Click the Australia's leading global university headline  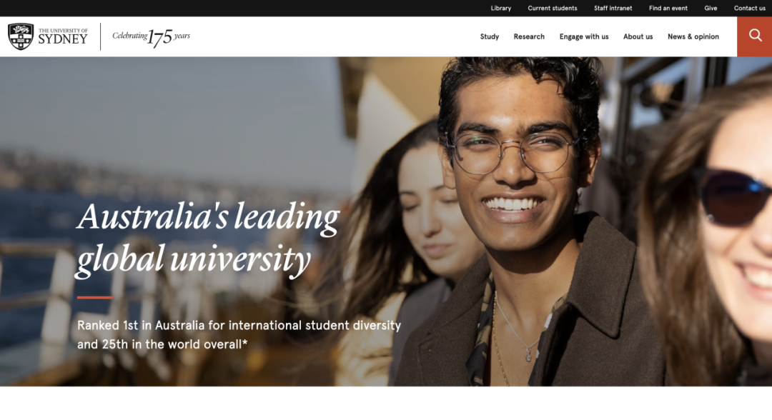pyautogui.click(x=208, y=239)
